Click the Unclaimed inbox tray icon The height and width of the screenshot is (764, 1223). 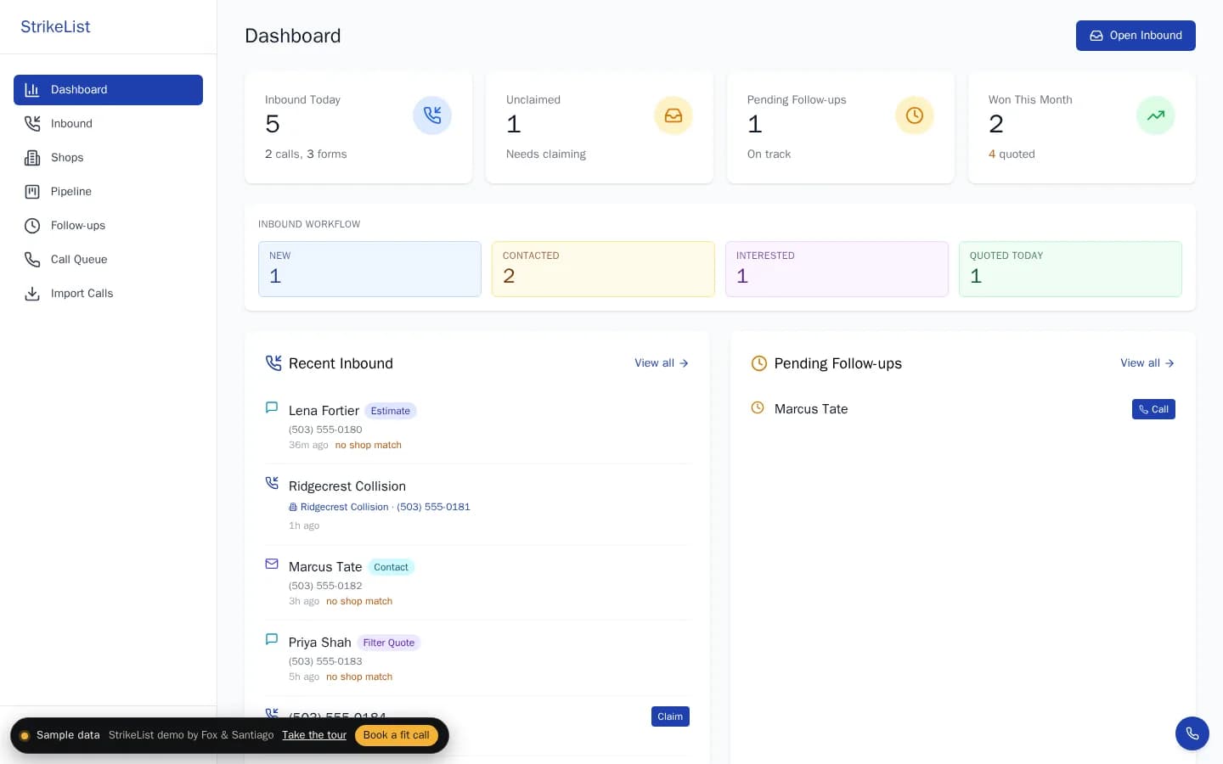coord(673,115)
